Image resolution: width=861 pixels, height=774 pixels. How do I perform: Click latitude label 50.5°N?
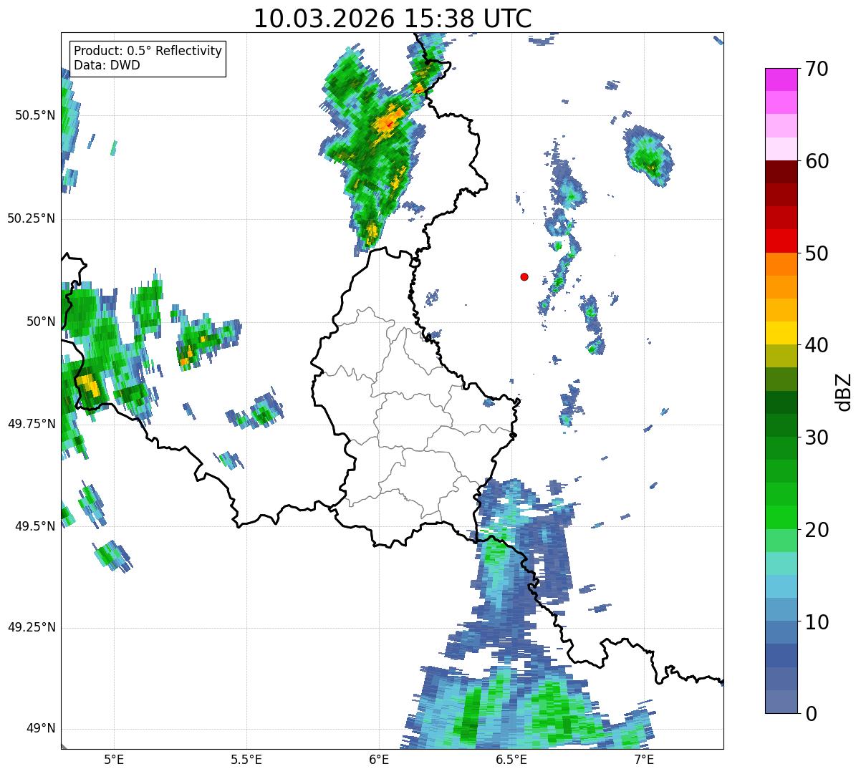pyautogui.click(x=35, y=115)
